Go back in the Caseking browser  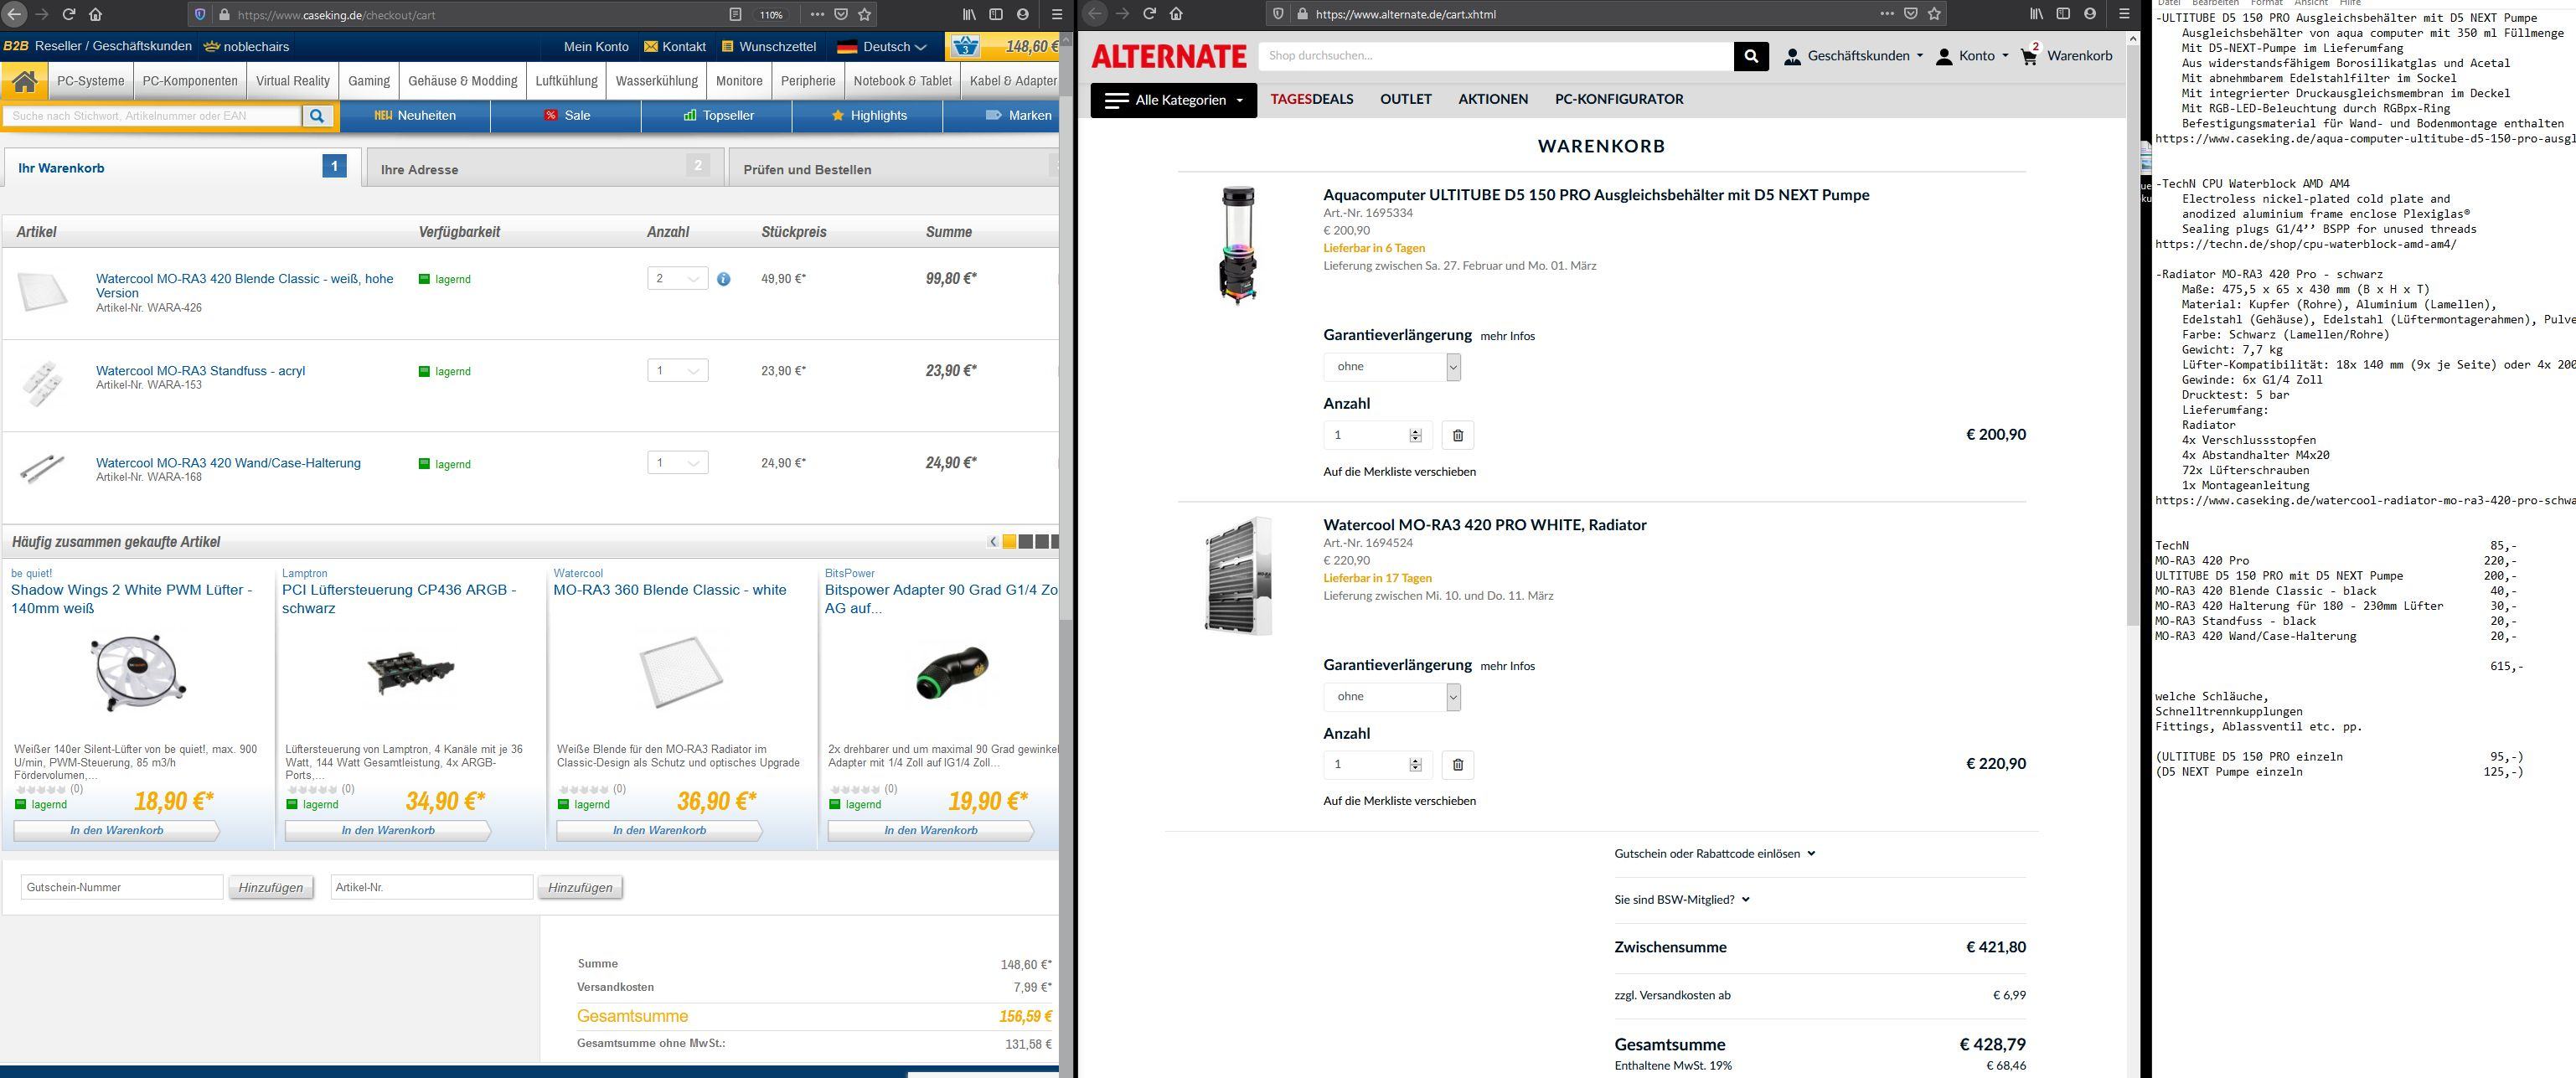[x=15, y=14]
